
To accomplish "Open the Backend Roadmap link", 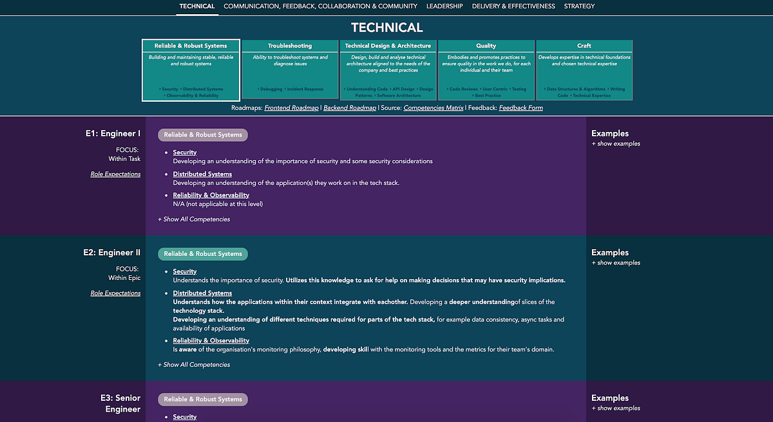I will 349,107.
